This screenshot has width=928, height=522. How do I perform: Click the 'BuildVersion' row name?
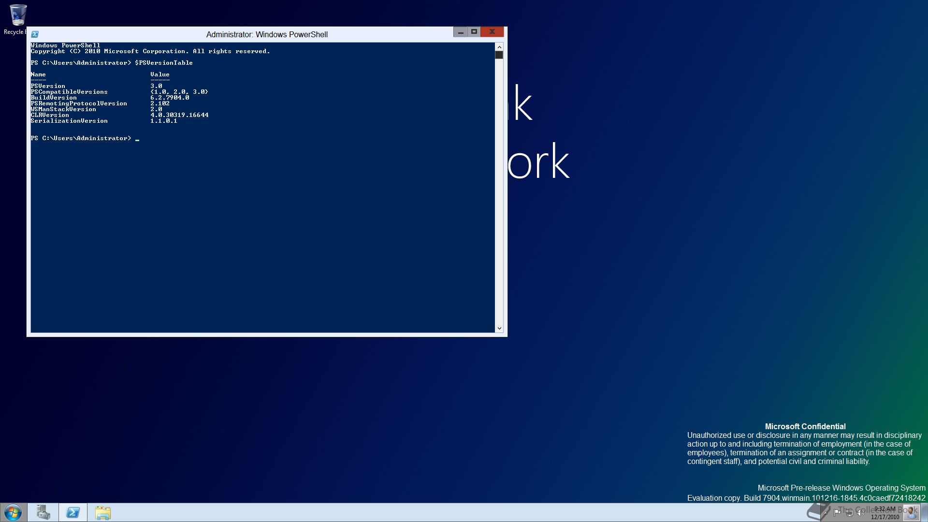(x=54, y=98)
